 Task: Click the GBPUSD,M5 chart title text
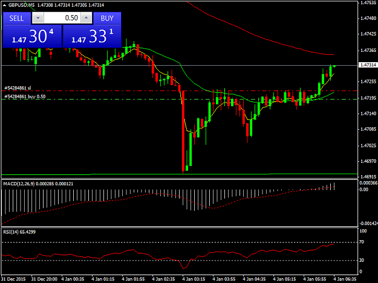tap(21, 5)
